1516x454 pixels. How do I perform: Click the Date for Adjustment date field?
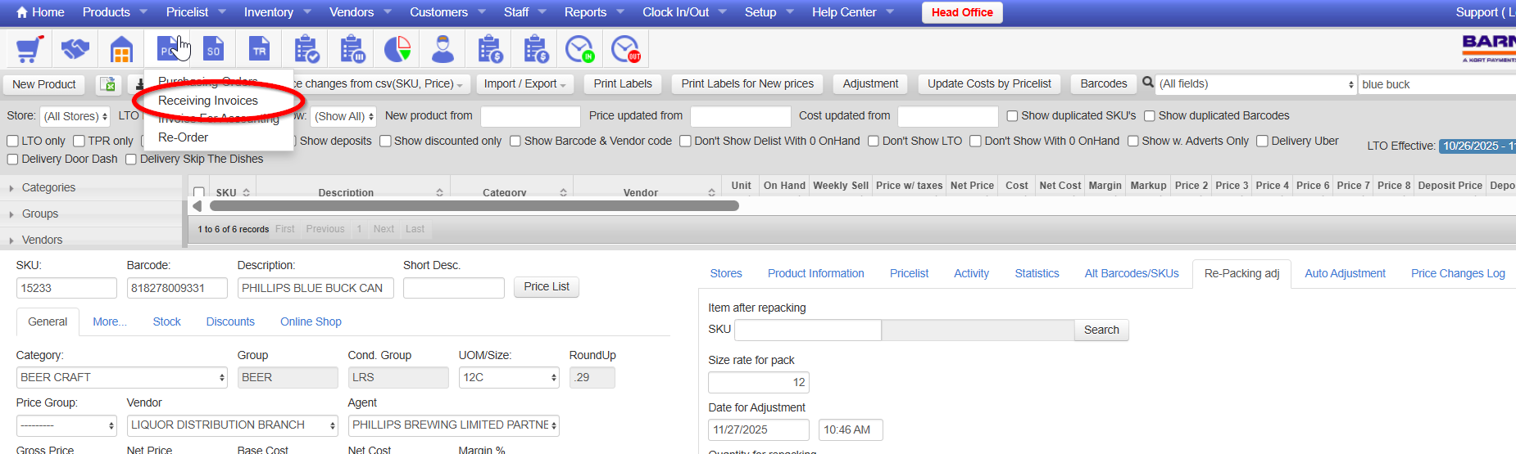pos(759,429)
